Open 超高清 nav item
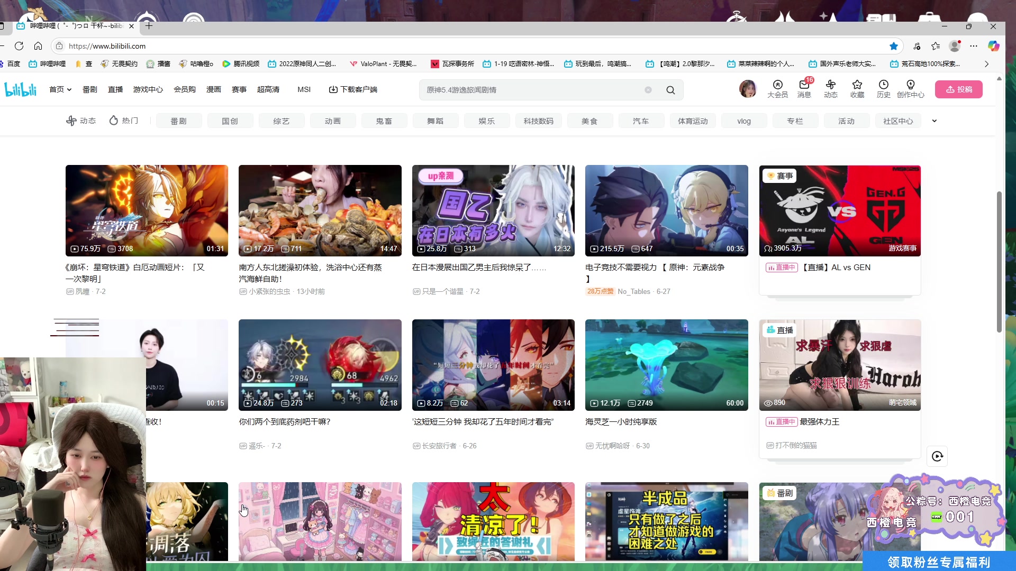 268,89
